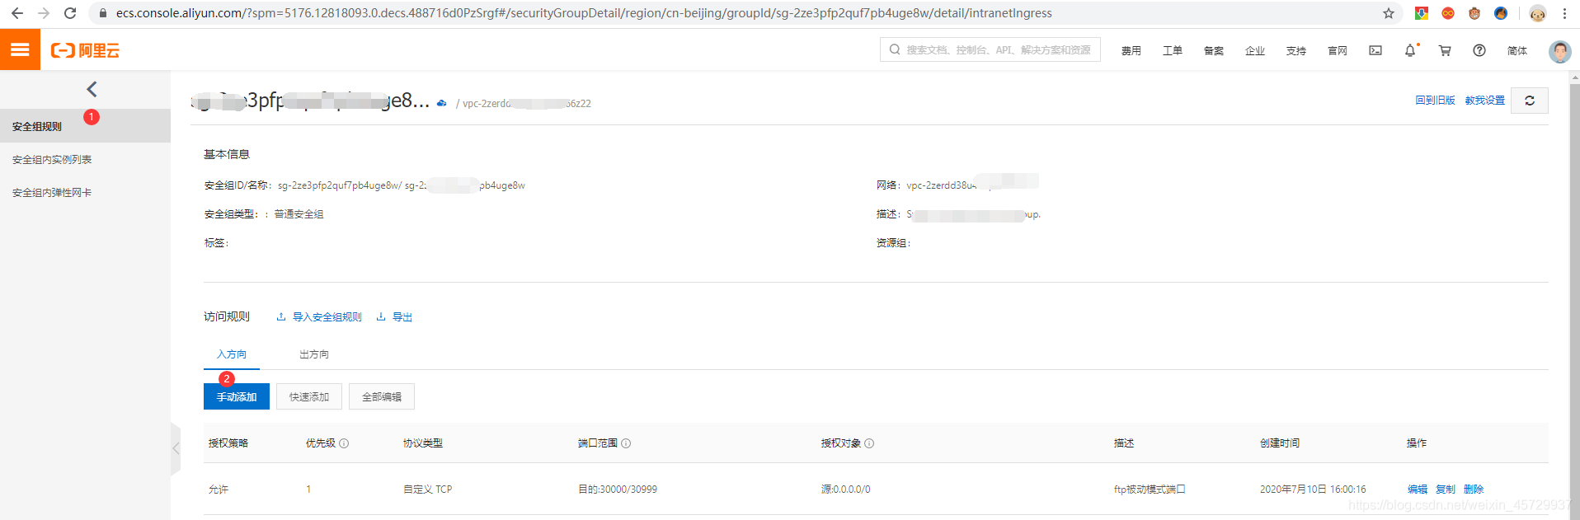Switch to the 入方向 tab
The height and width of the screenshot is (520, 1580).
pos(232,354)
